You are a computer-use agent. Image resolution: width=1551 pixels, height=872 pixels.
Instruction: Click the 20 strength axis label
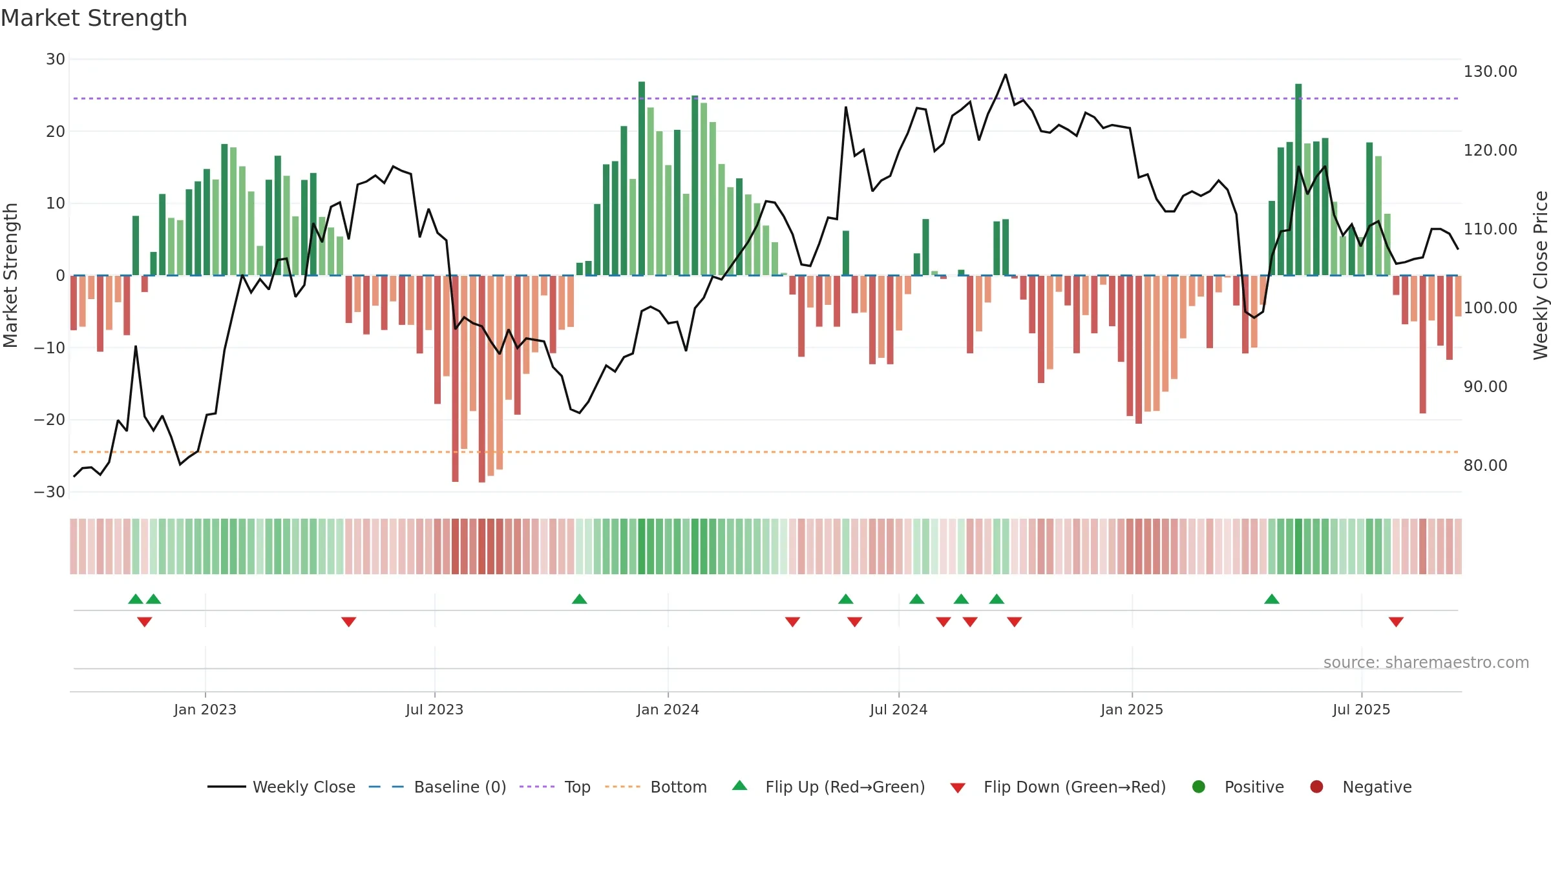click(x=56, y=131)
